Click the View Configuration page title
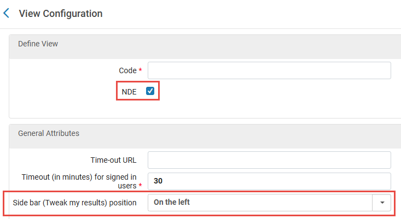The image size is (401, 219). [x=61, y=14]
